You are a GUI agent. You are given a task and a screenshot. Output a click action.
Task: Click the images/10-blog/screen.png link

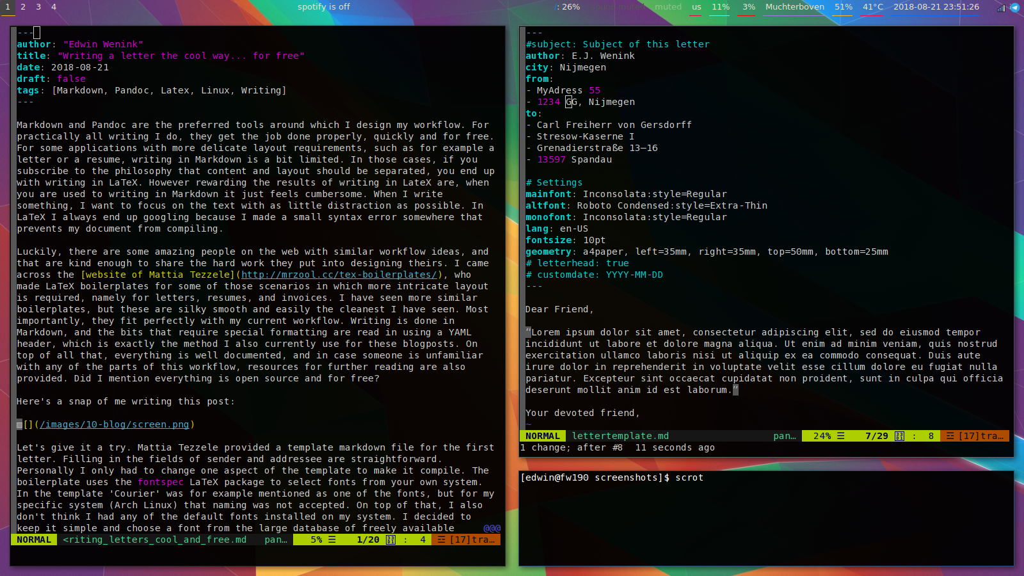[x=115, y=424]
